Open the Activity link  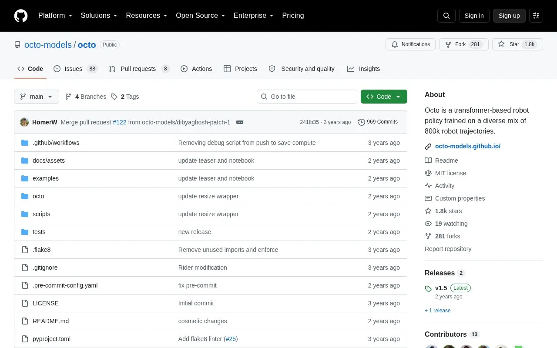[440, 186]
